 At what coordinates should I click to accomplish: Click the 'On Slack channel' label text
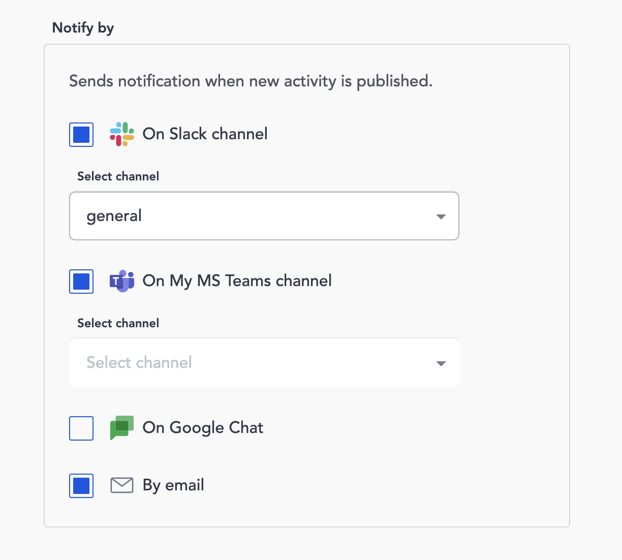coord(205,134)
